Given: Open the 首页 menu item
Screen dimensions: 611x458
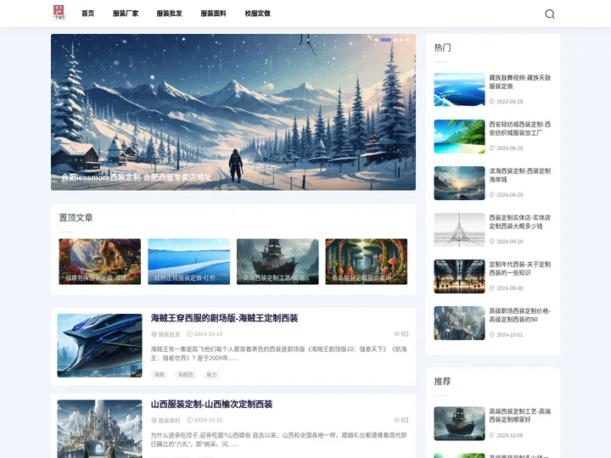Looking at the screenshot, I should tap(87, 14).
